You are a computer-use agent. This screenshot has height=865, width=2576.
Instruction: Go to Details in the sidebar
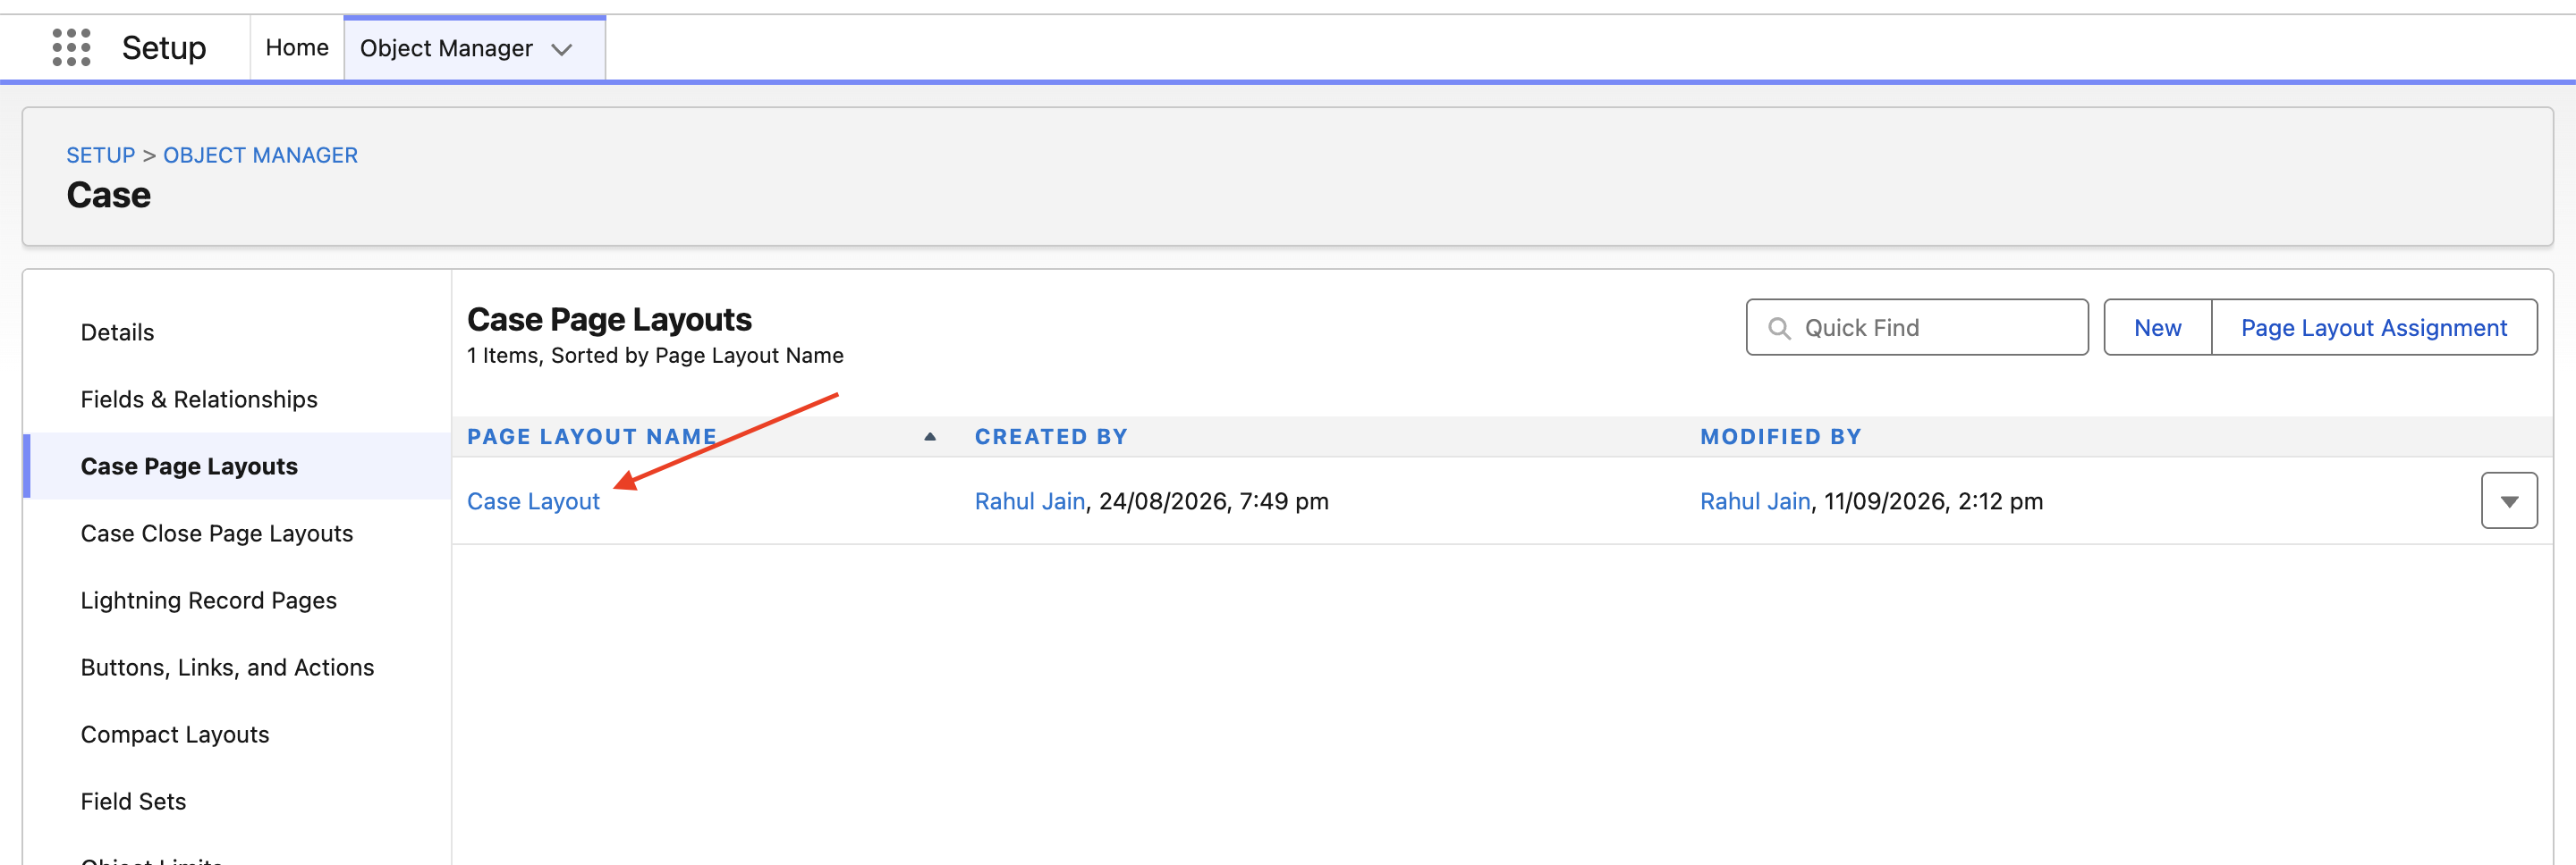click(117, 332)
